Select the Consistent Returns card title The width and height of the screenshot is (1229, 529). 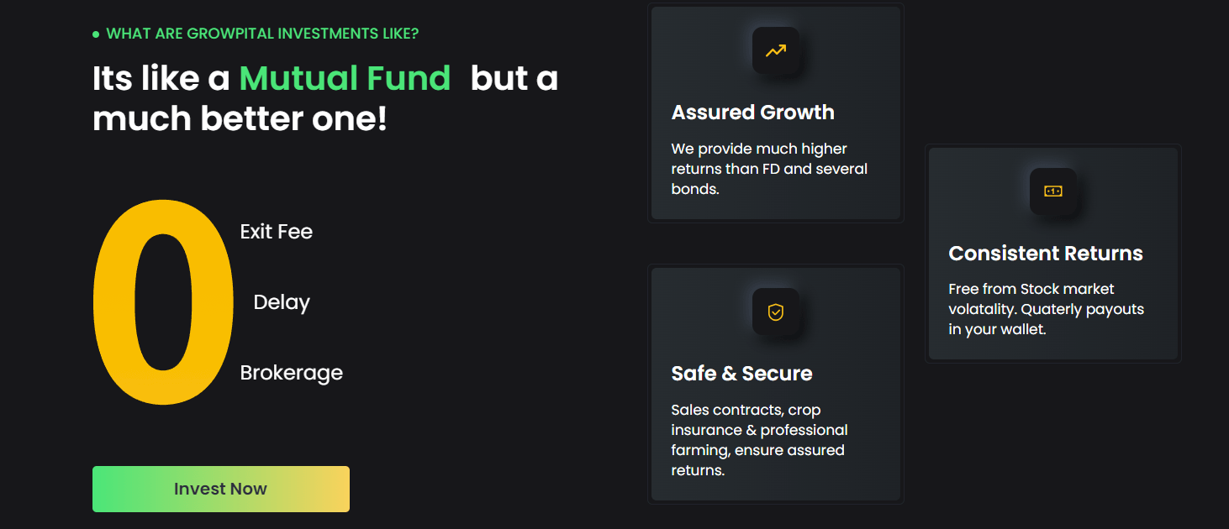click(1045, 254)
